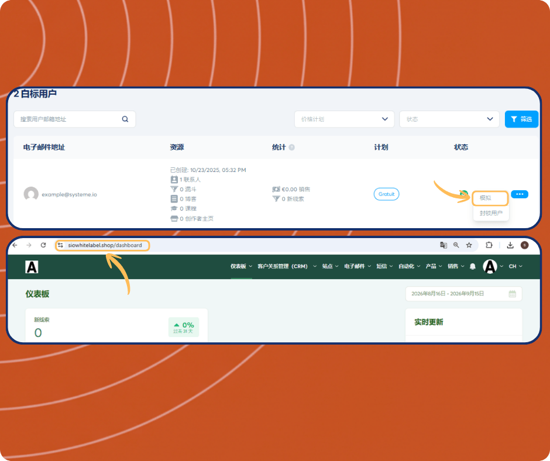Click the search magnifier icon in user email field
Screen dimensions: 550x461
(x=125, y=119)
